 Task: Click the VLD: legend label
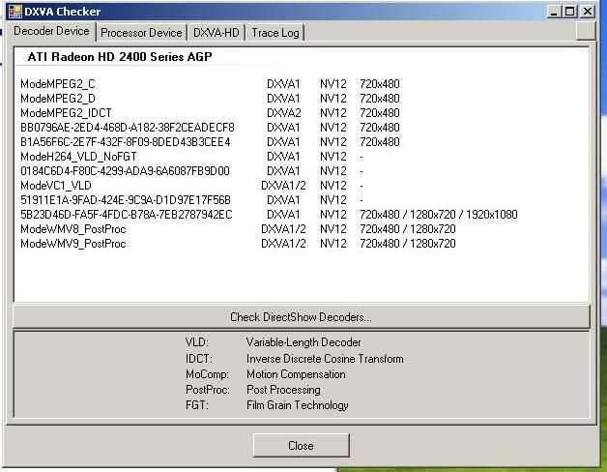tap(196, 342)
